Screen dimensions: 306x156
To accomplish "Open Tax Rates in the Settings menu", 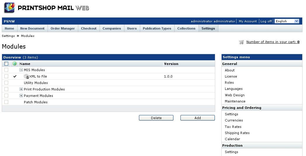I will coord(233,127).
